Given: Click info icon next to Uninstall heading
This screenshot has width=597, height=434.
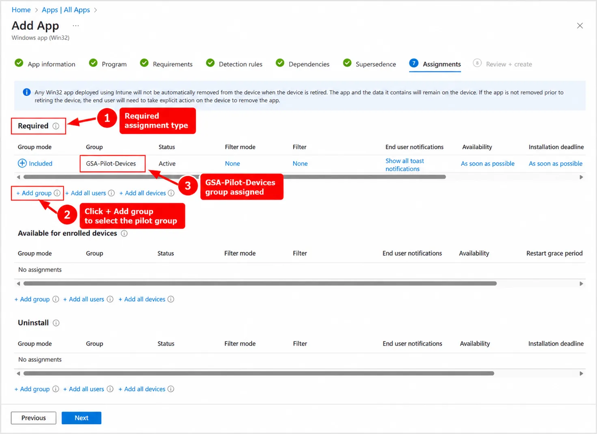Looking at the screenshot, I should tap(56, 323).
